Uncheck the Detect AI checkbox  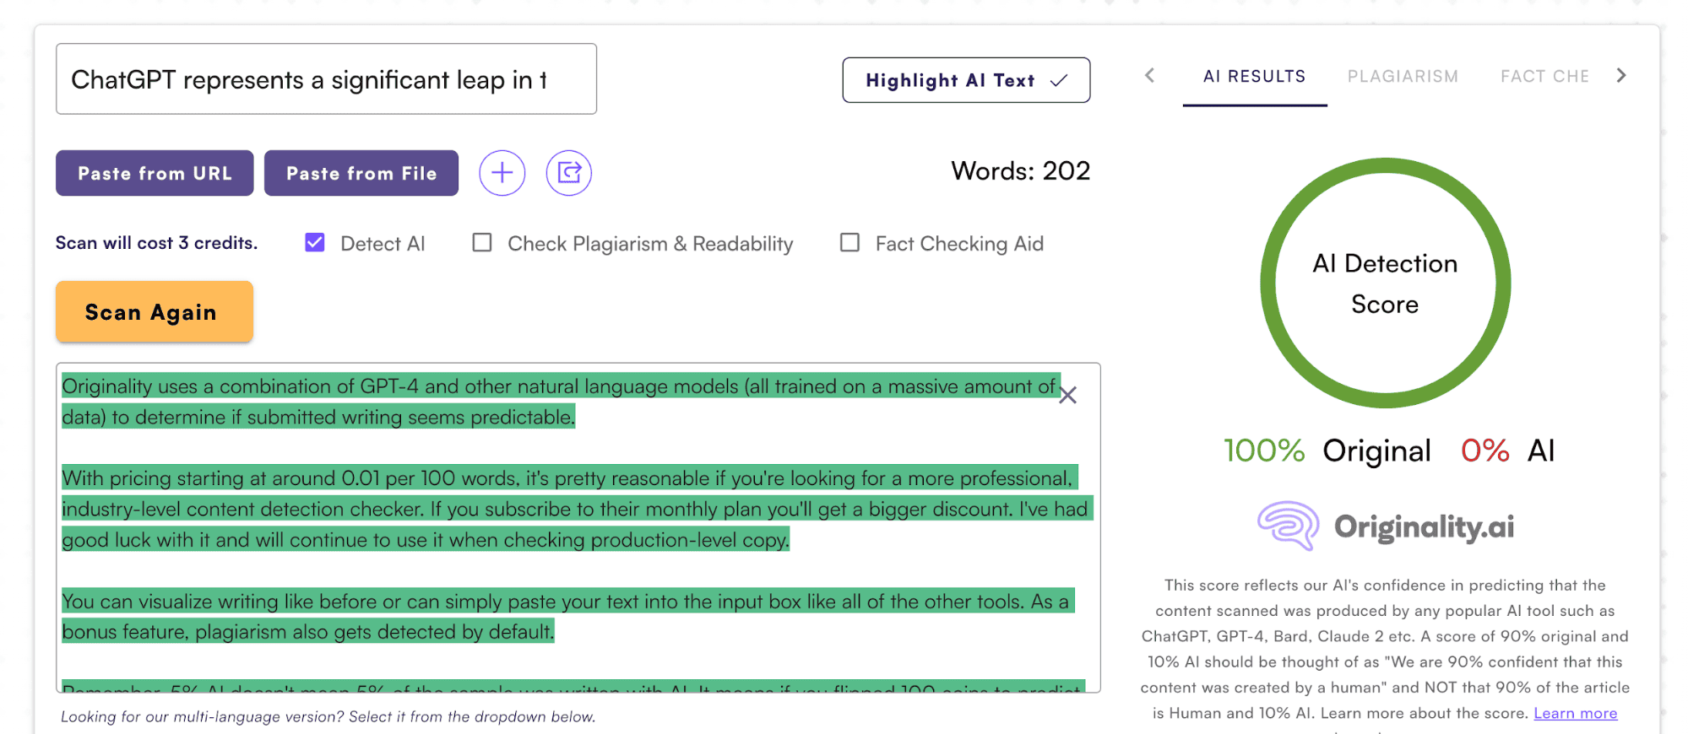tap(315, 243)
